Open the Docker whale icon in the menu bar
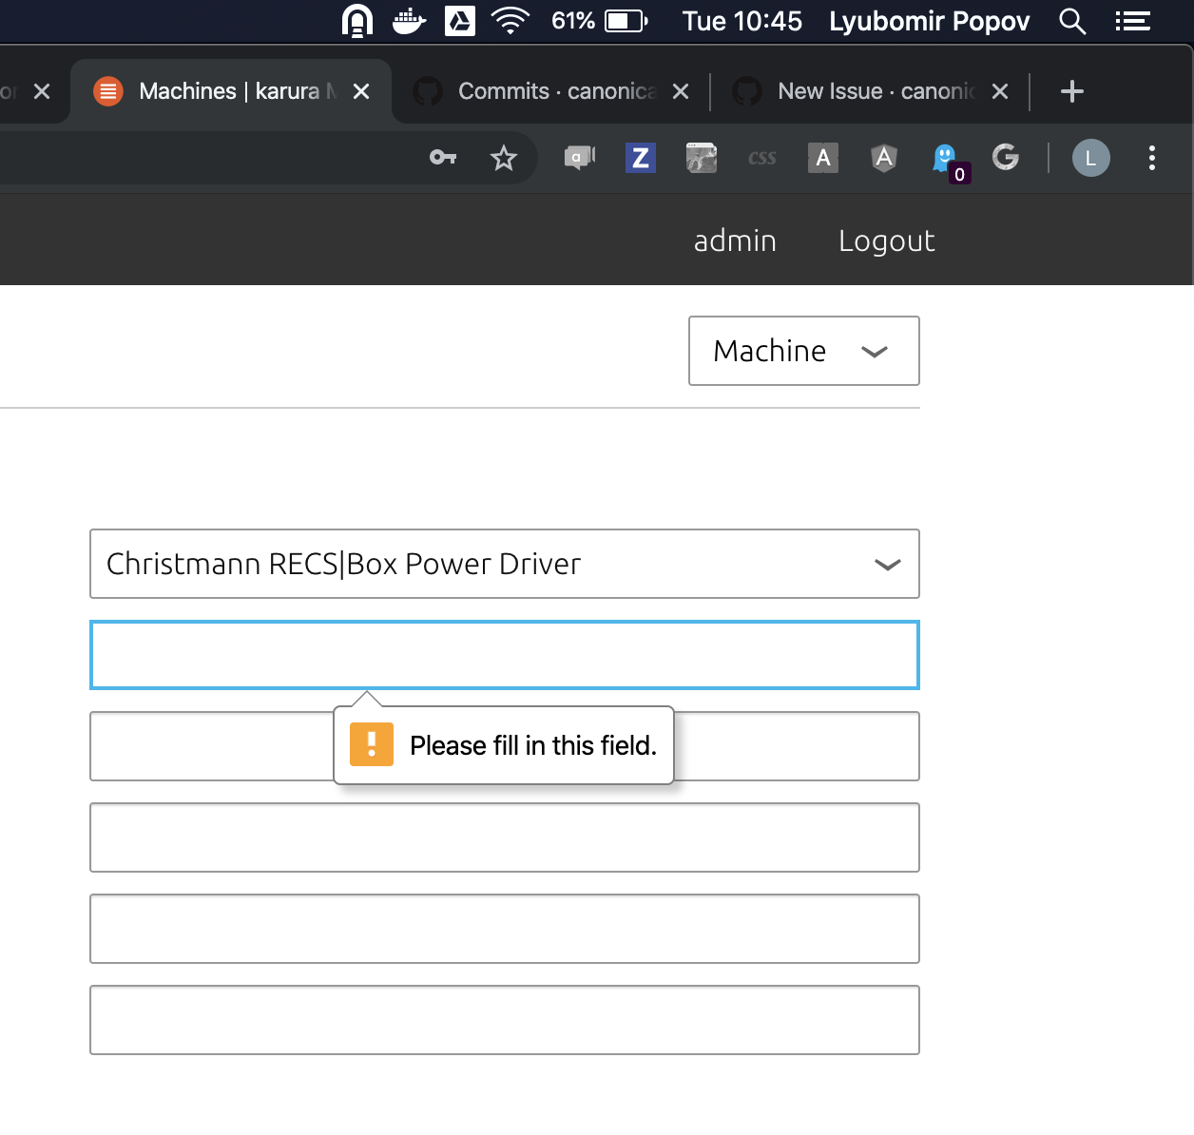Viewport: 1194px width, 1135px height. click(409, 21)
